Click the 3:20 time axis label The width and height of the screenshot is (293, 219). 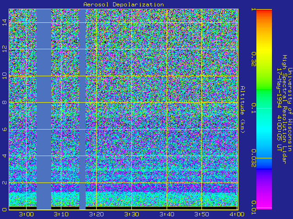pyautogui.click(x=96, y=214)
